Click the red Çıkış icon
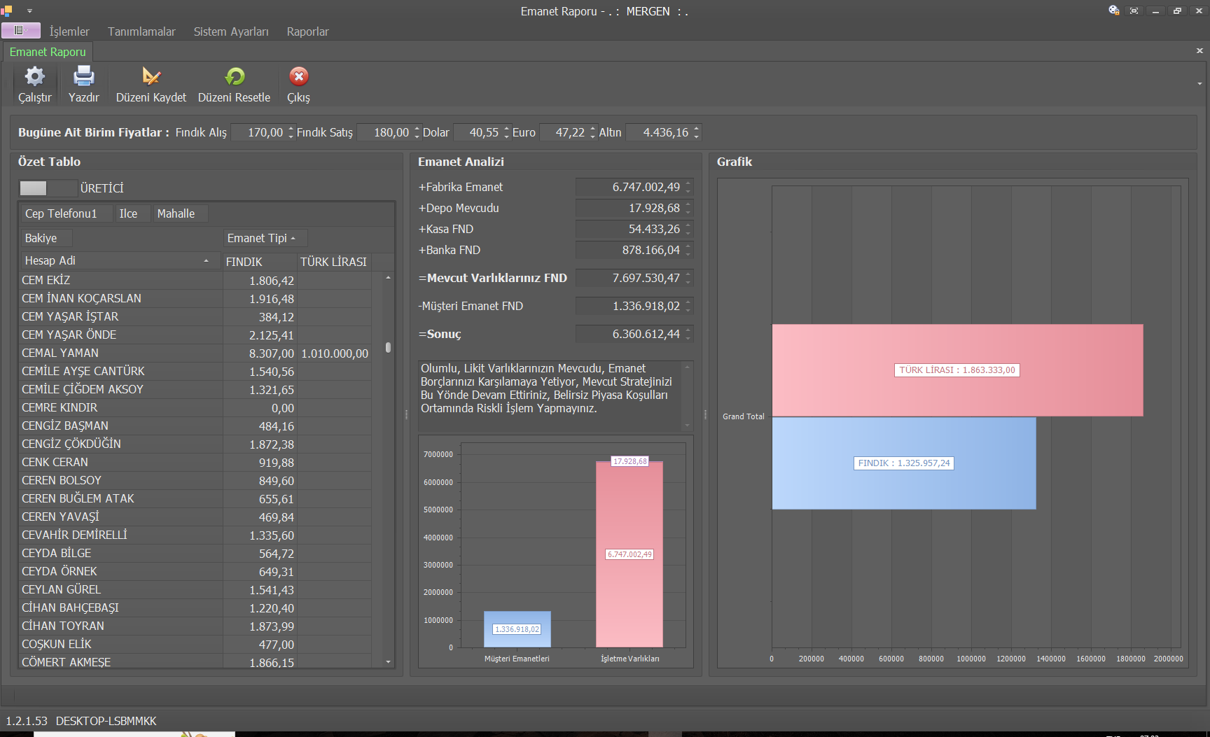The width and height of the screenshot is (1210, 737). click(x=298, y=77)
